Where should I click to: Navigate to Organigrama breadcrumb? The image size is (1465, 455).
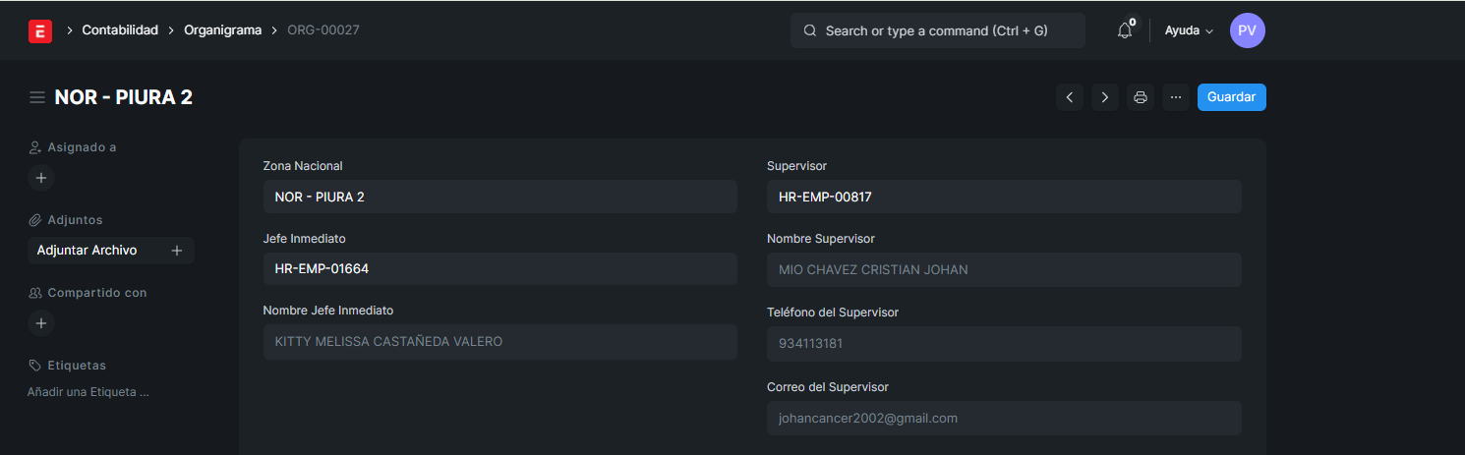point(222,30)
